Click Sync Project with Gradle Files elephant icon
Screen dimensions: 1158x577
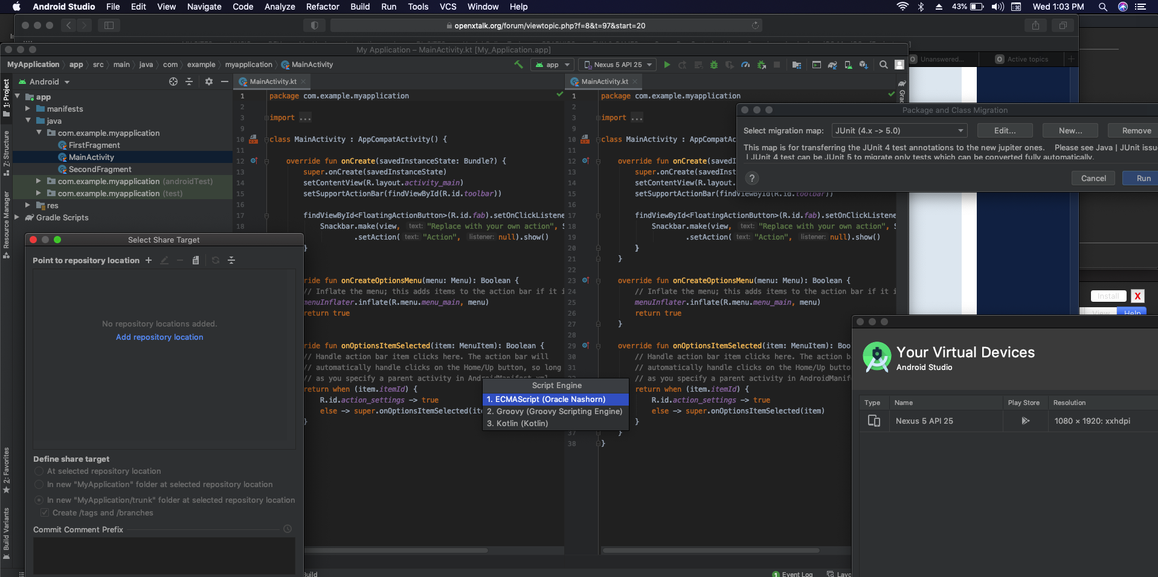tap(832, 65)
